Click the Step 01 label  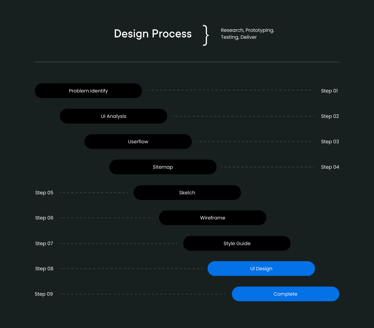329,91
